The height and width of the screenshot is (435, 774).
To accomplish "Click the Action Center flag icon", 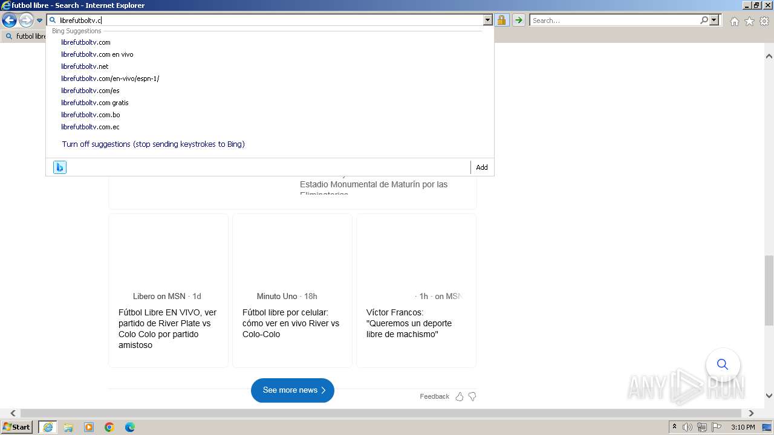I will pos(717,427).
